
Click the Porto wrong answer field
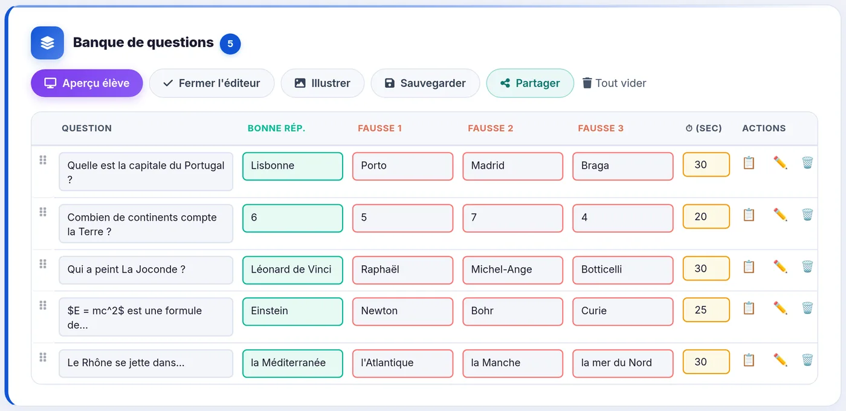pyautogui.click(x=402, y=166)
